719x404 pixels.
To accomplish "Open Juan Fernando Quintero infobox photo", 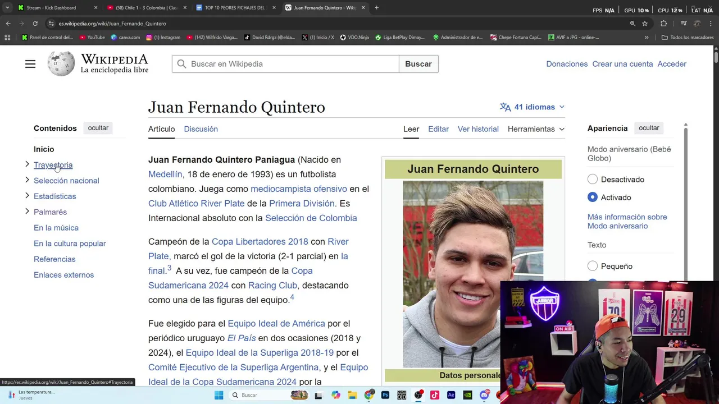I will 473,274.
